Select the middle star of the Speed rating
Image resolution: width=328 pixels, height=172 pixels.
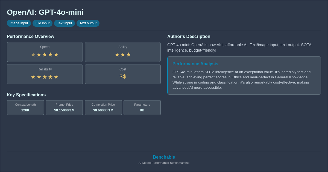point(45,54)
